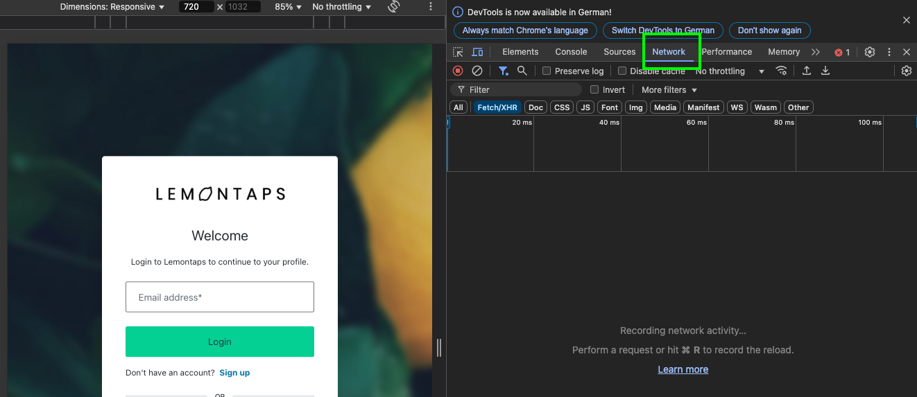Image resolution: width=917 pixels, height=397 pixels.
Task: Open device toolbar more options menu
Action: coord(431,7)
